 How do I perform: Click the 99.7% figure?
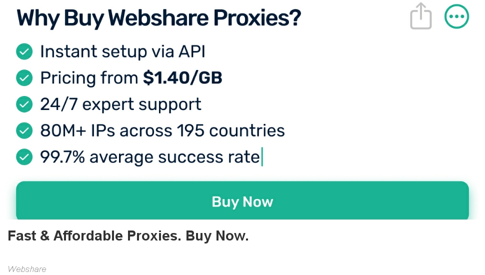(x=62, y=157)
